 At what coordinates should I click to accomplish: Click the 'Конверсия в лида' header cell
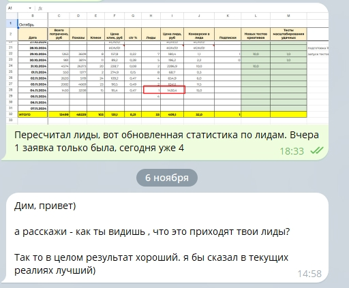[199, 34]
